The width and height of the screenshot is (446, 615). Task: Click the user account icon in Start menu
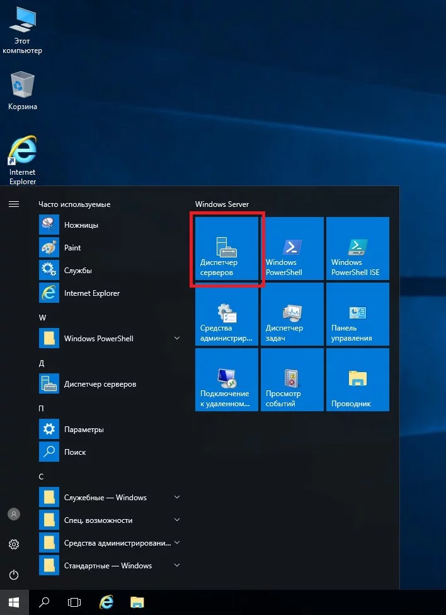tap(14, 514)
